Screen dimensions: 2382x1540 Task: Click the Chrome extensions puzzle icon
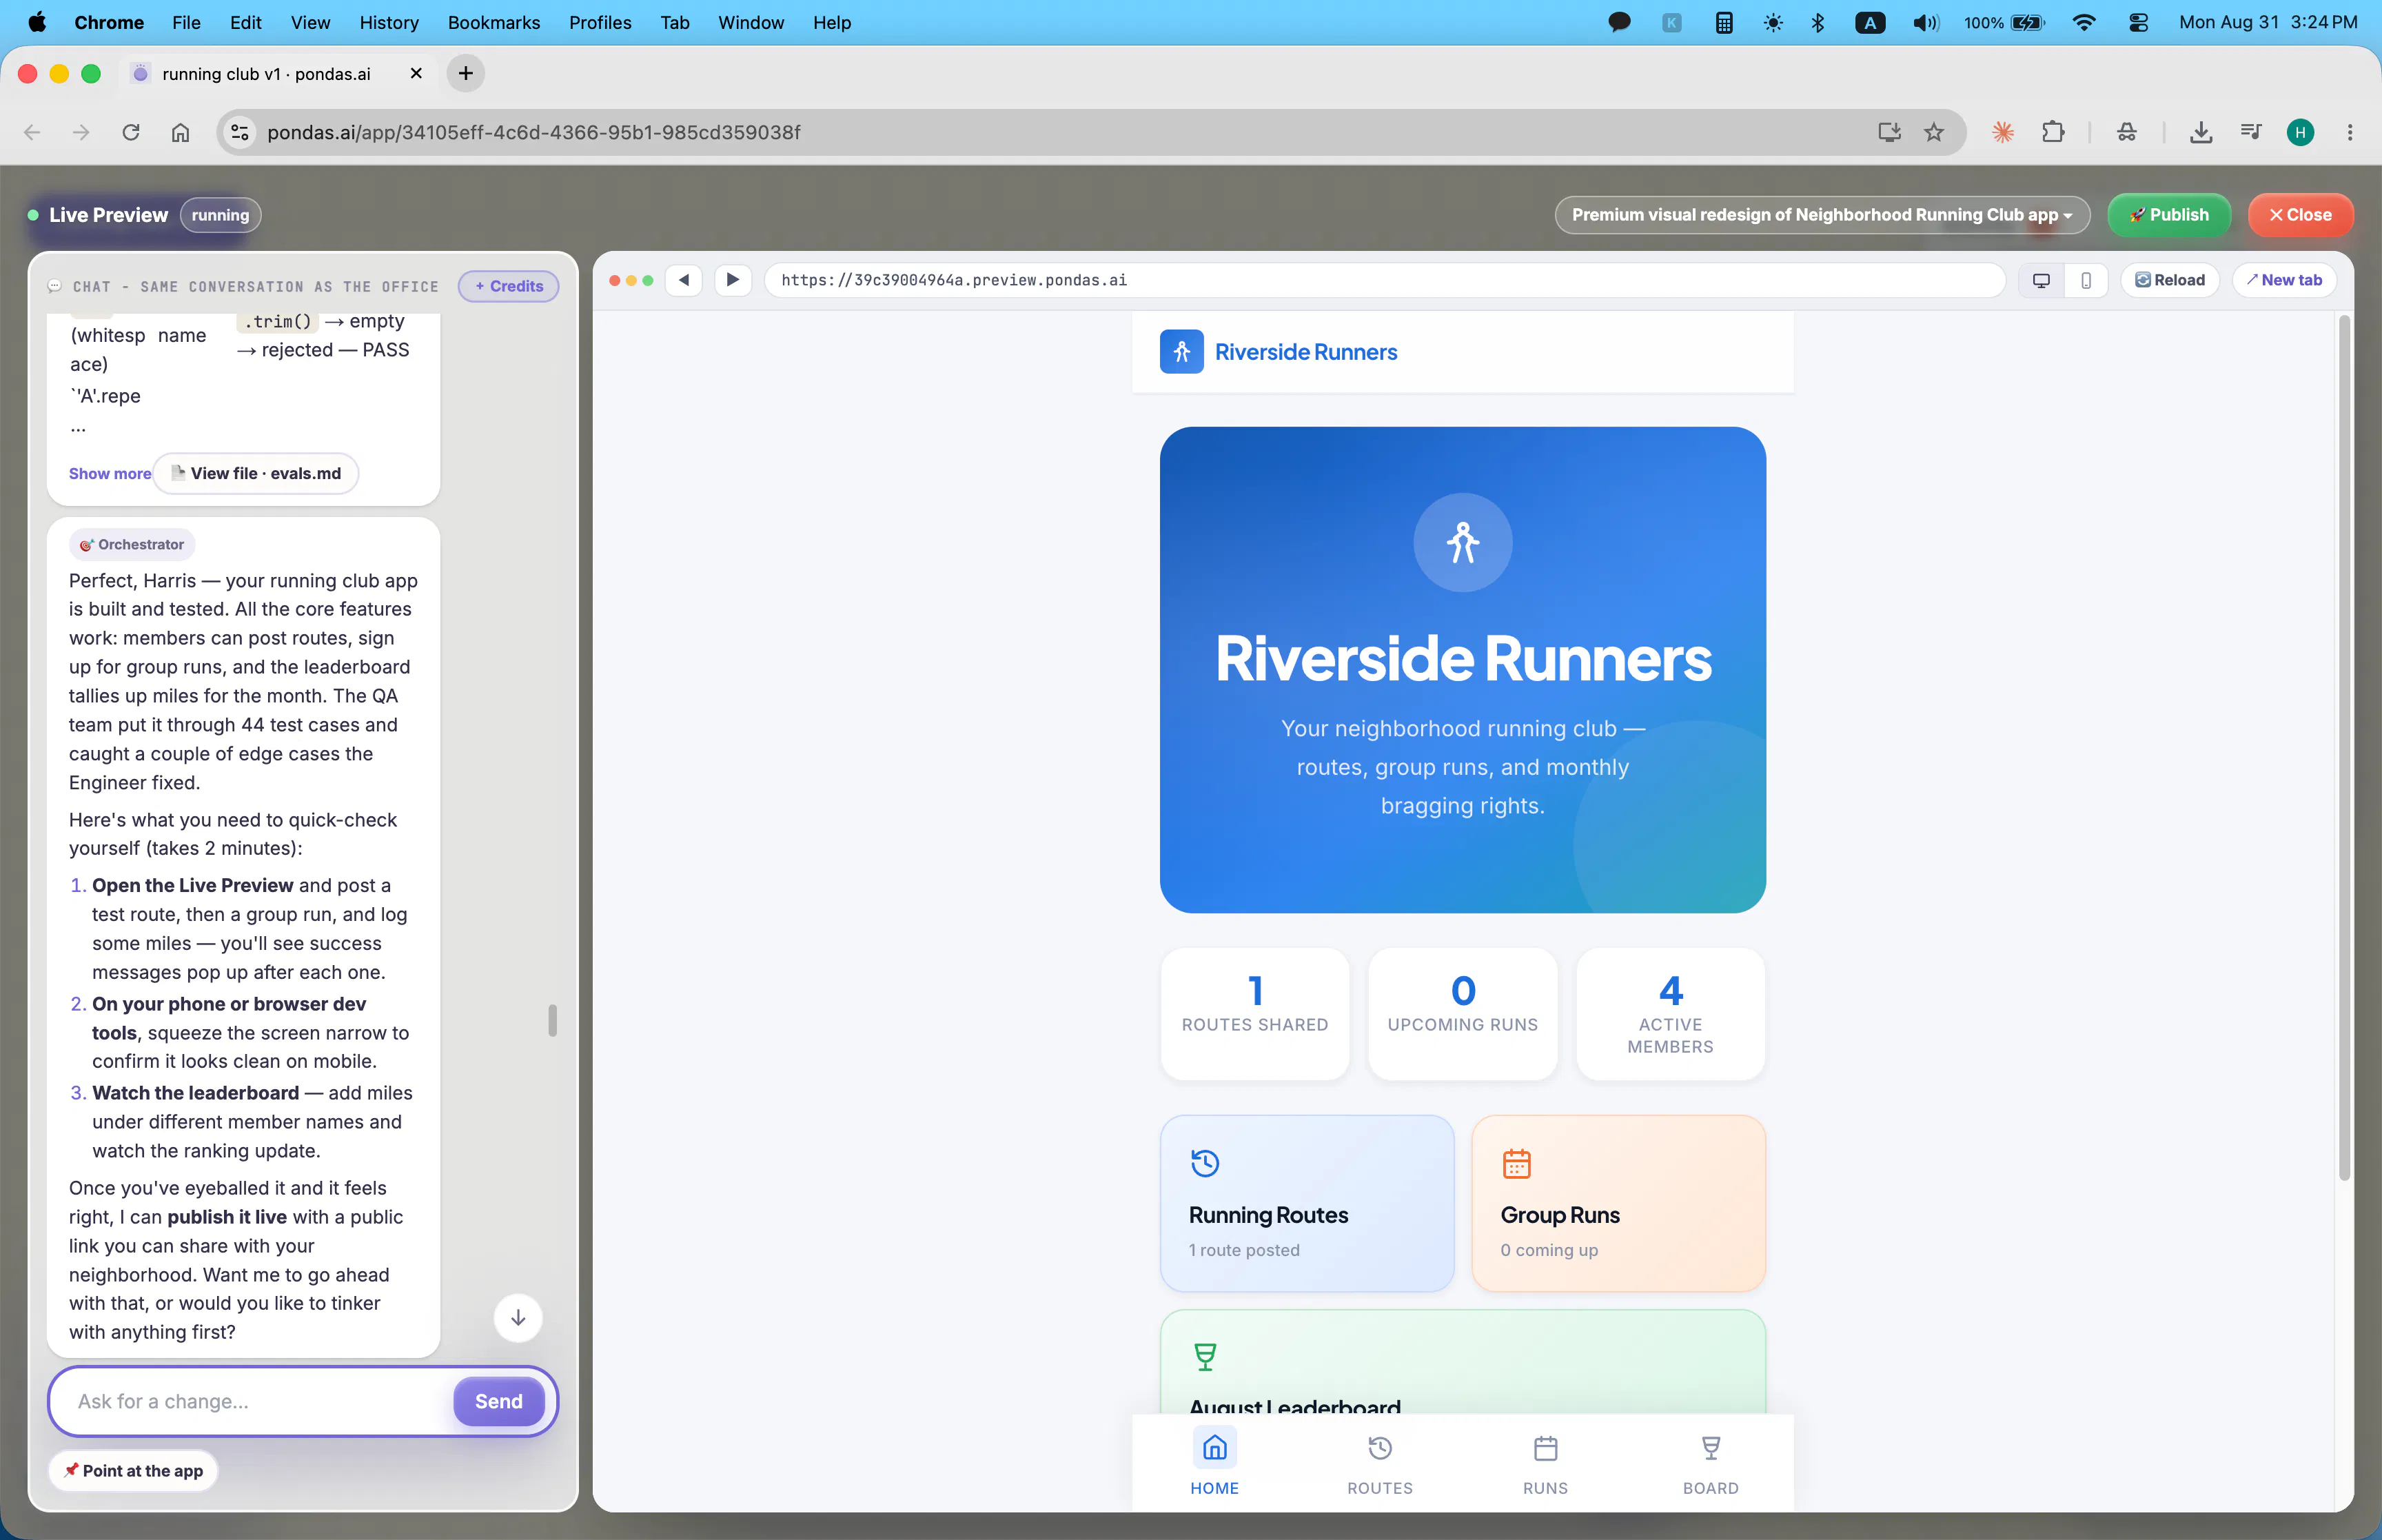tap(2052, 132)
